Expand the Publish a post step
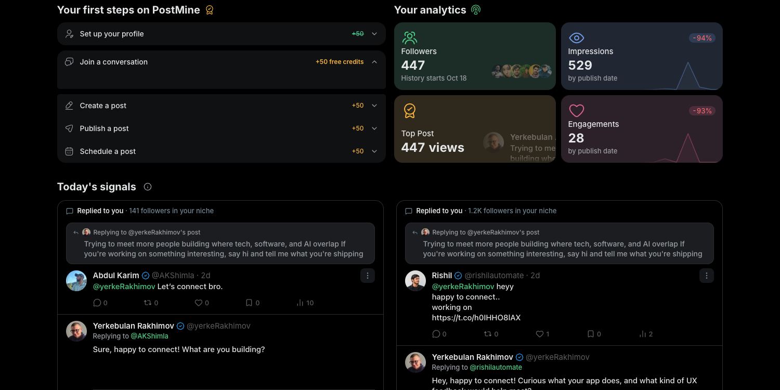780x390 pixels. click(x=374, y=128)
